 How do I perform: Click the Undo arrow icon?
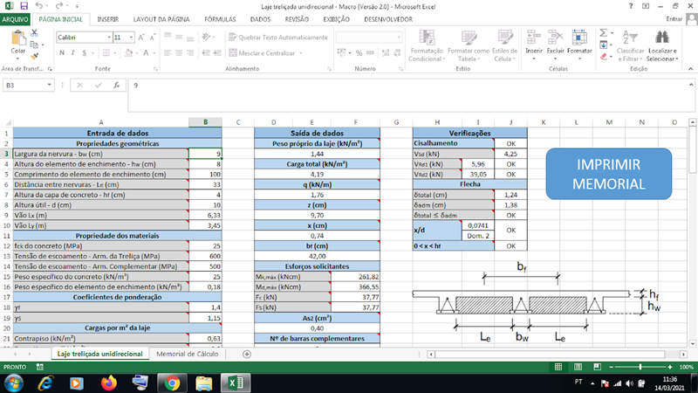[39, 6]
